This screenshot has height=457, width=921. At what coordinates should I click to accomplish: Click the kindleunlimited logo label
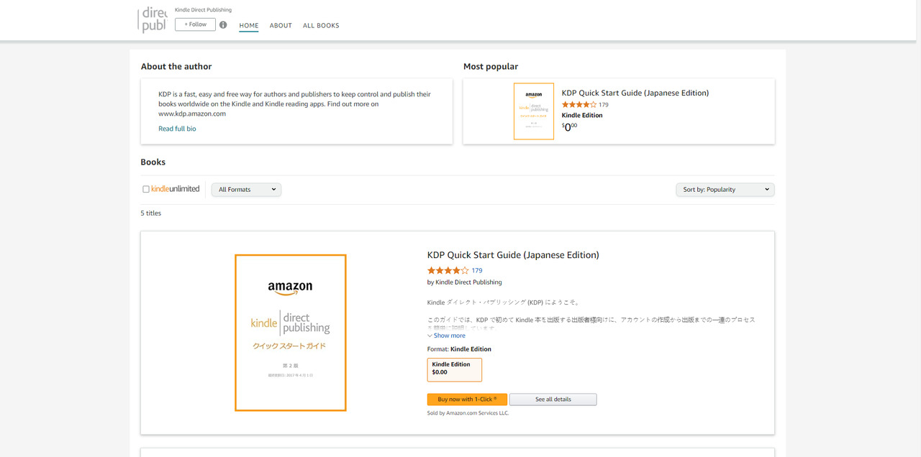click(176, 189)
